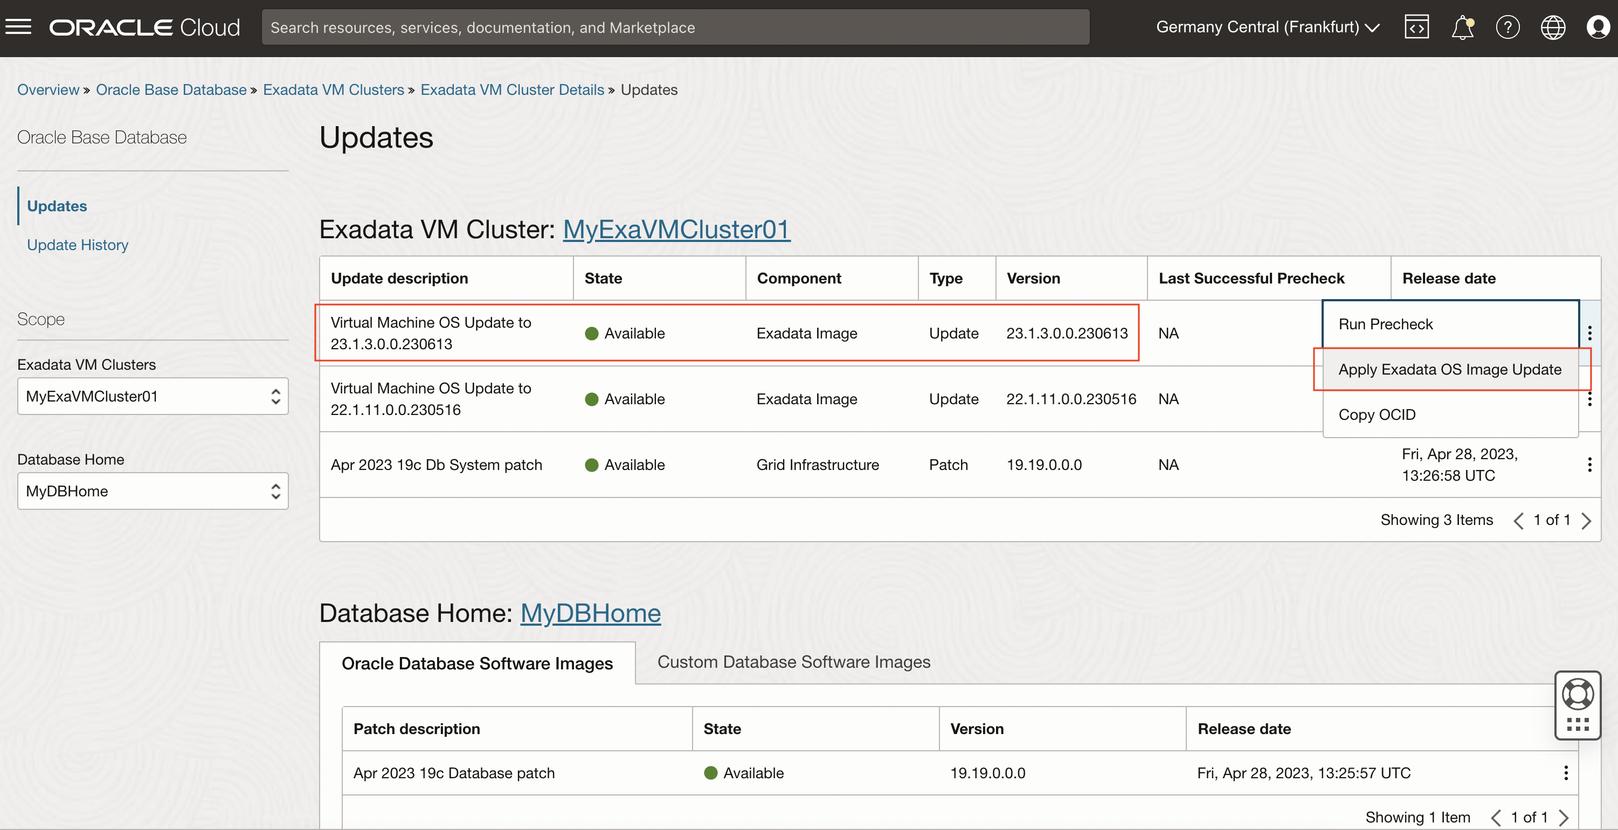
Task: Go to Overview breadcrumb
Action: coord(48,90)
